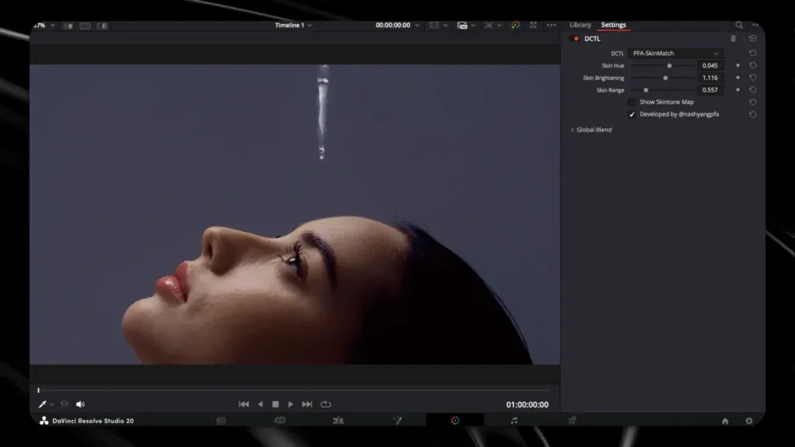Click the Skin Range value field 0.557

pos(710,90)
